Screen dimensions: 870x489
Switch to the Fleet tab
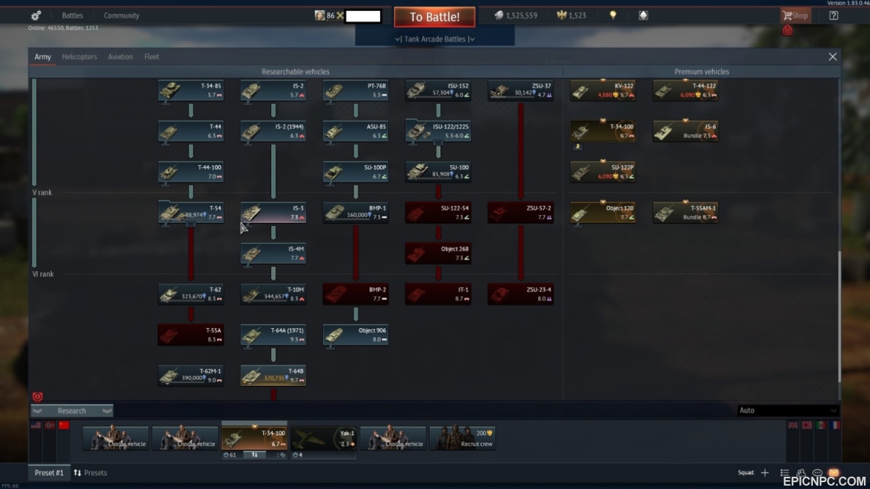tap(152, 57)
